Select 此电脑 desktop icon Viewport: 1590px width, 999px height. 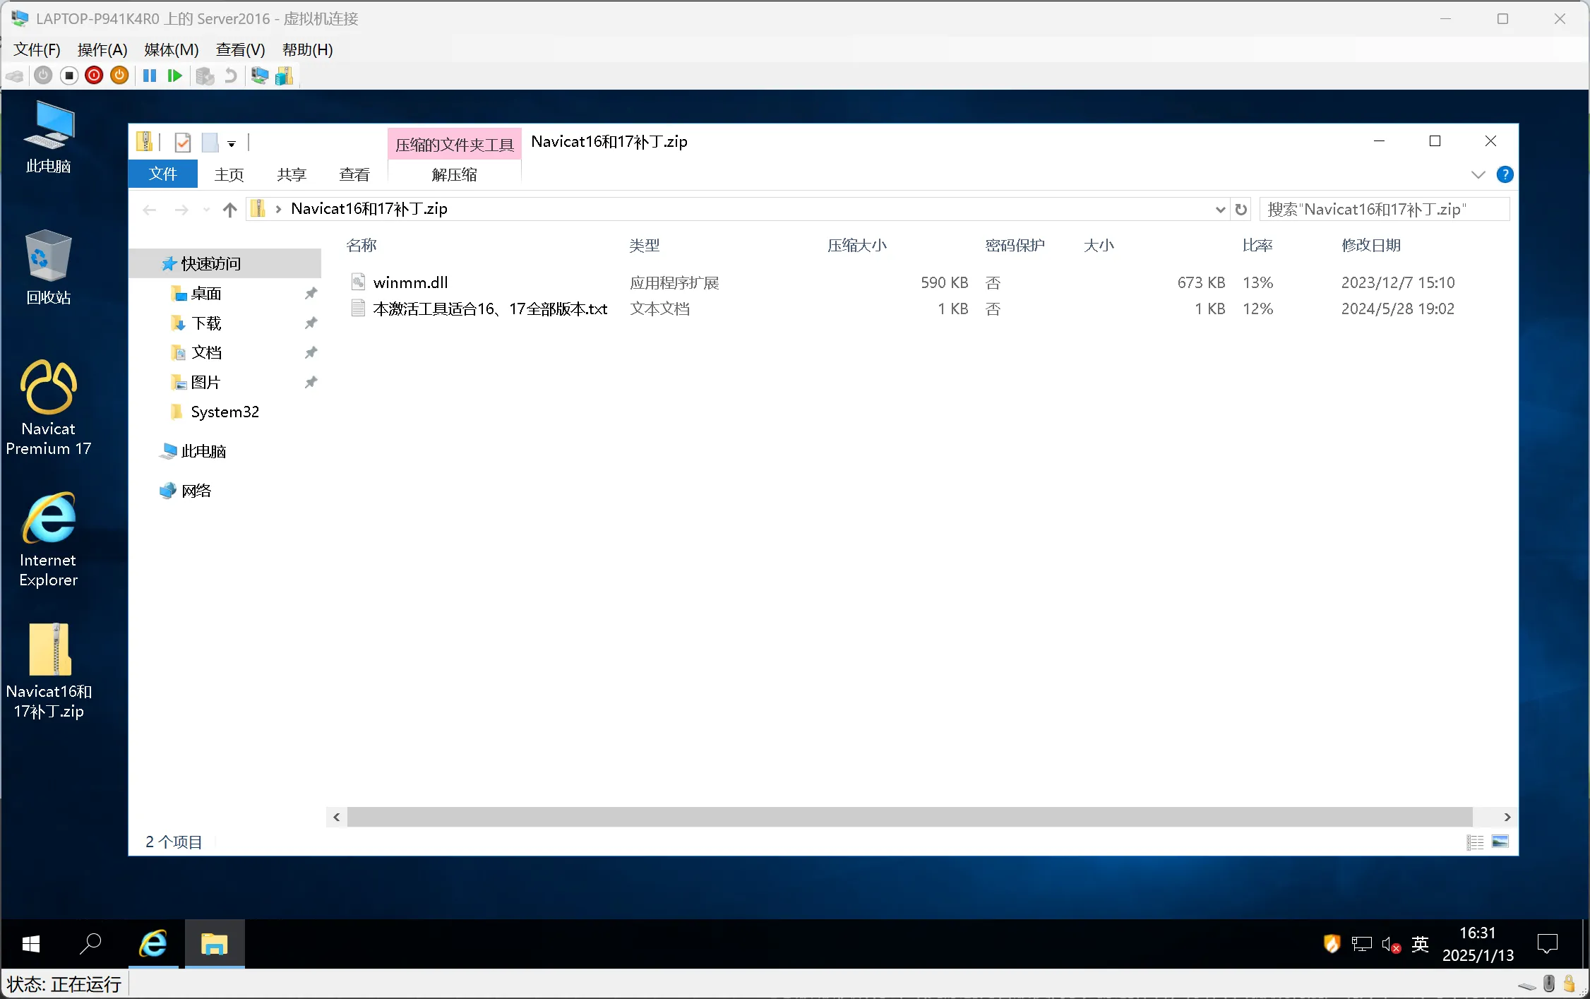pos(48,138)
